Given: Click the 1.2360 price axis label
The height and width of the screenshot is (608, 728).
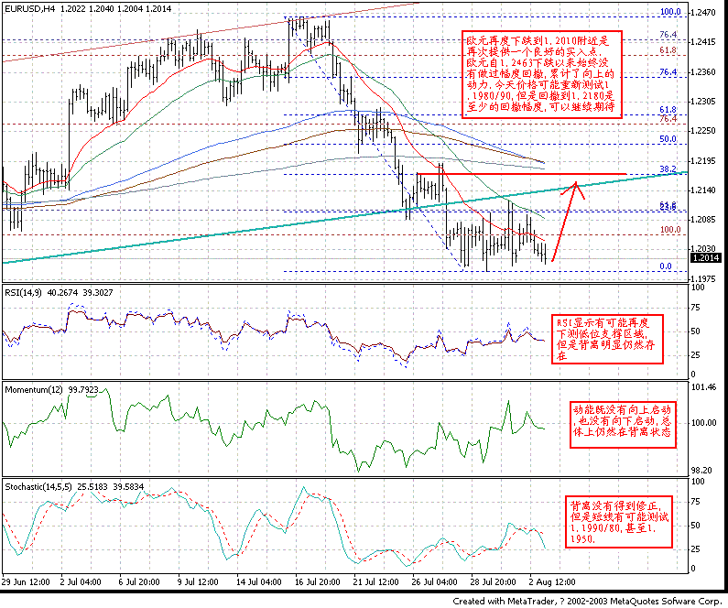Looking at the screenshot, I should point(702,72).
